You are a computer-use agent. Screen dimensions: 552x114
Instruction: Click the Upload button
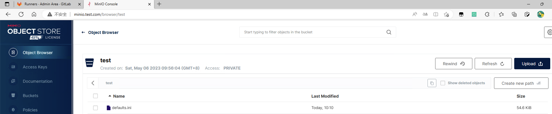(532, 64)
